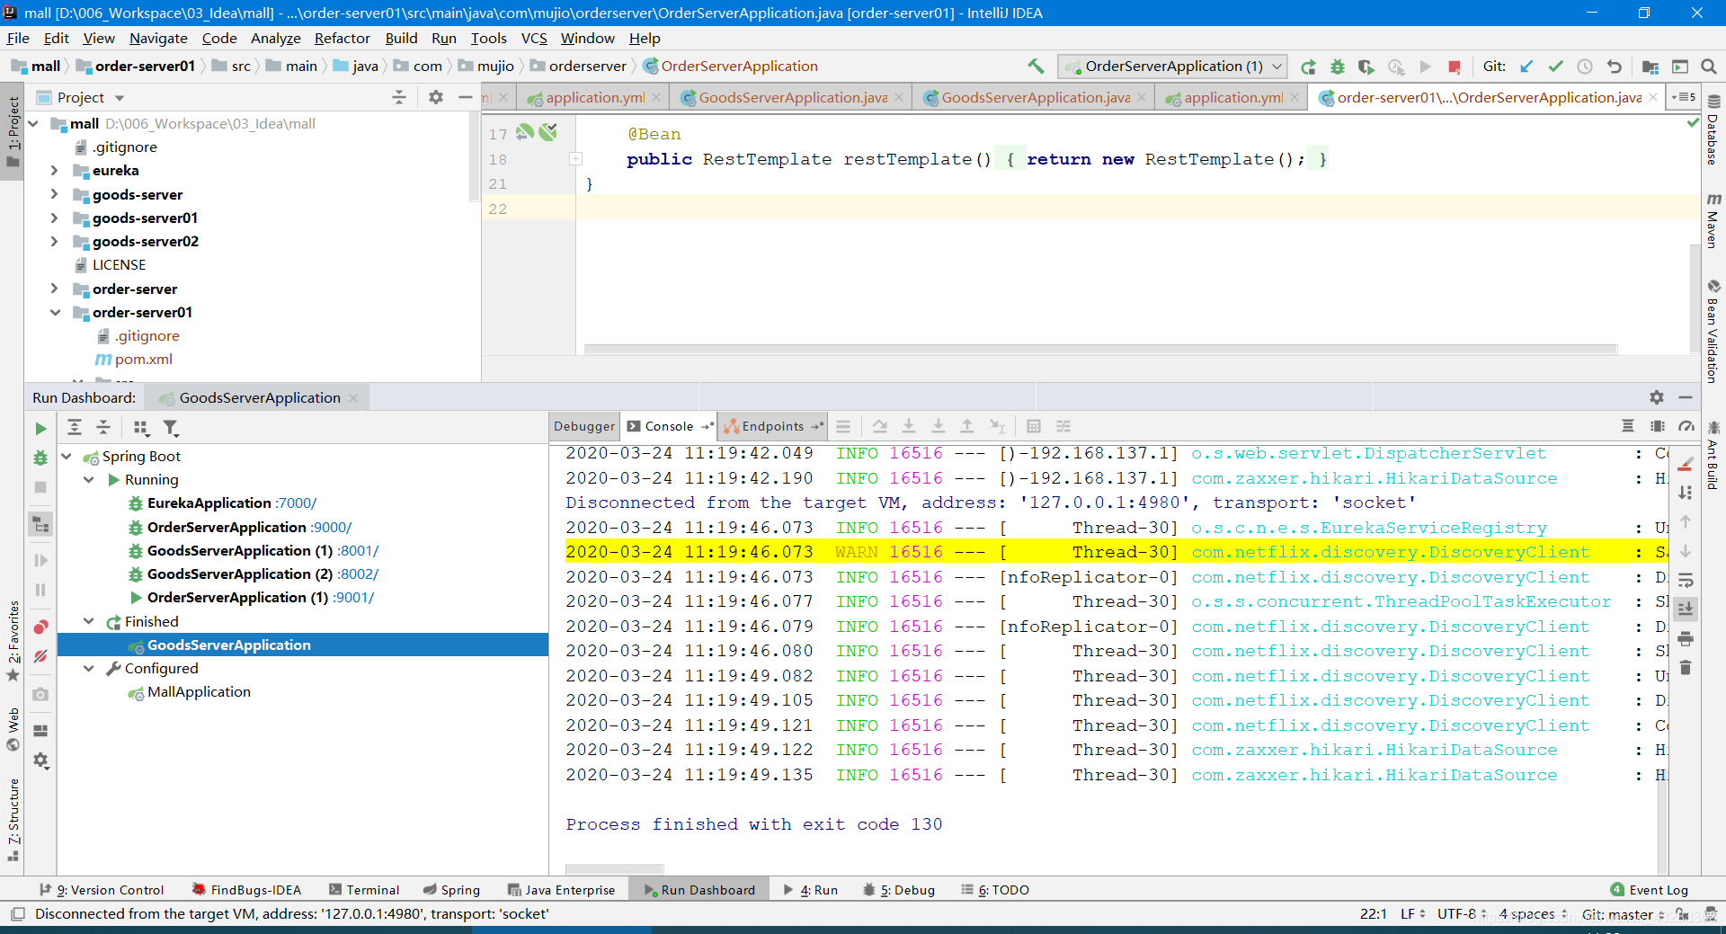Run selected configuration in Run Dashboard
This screenshot has width=1726, height=934.
tap(40, 429)
